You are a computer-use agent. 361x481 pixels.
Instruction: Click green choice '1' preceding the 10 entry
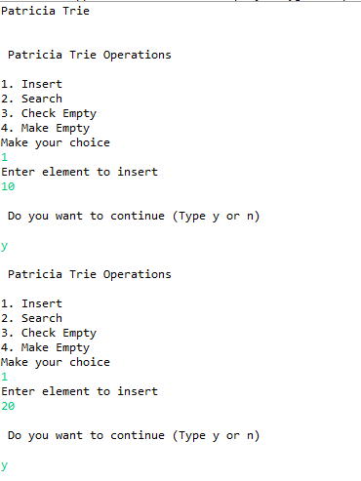click(4, 157)
